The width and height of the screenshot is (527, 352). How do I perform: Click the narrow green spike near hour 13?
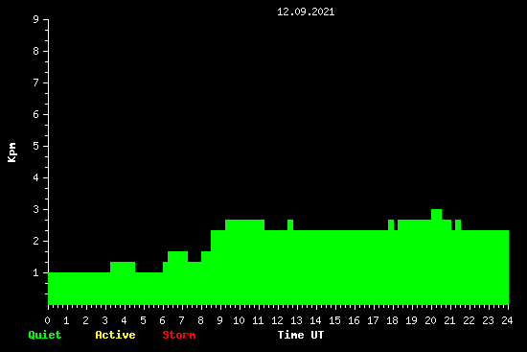pos(290,224)
